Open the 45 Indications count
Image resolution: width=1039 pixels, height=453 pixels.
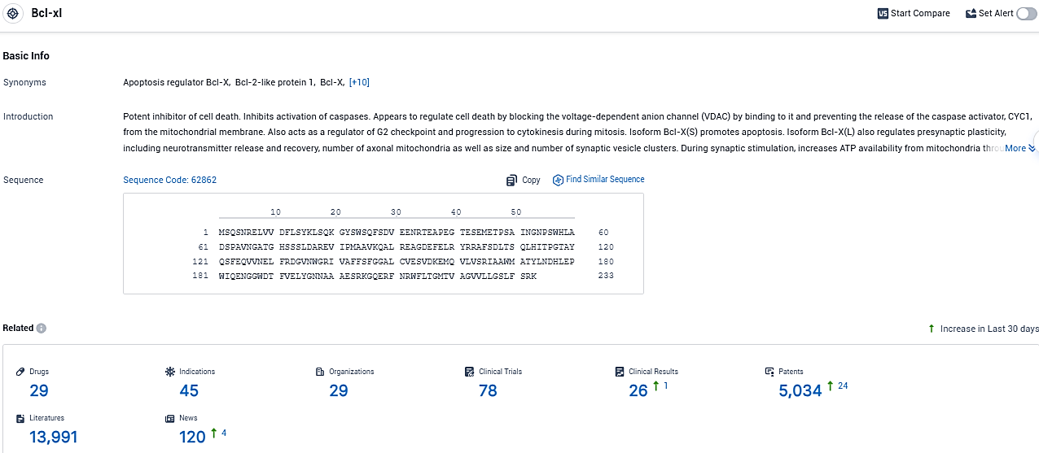[189, 390]
